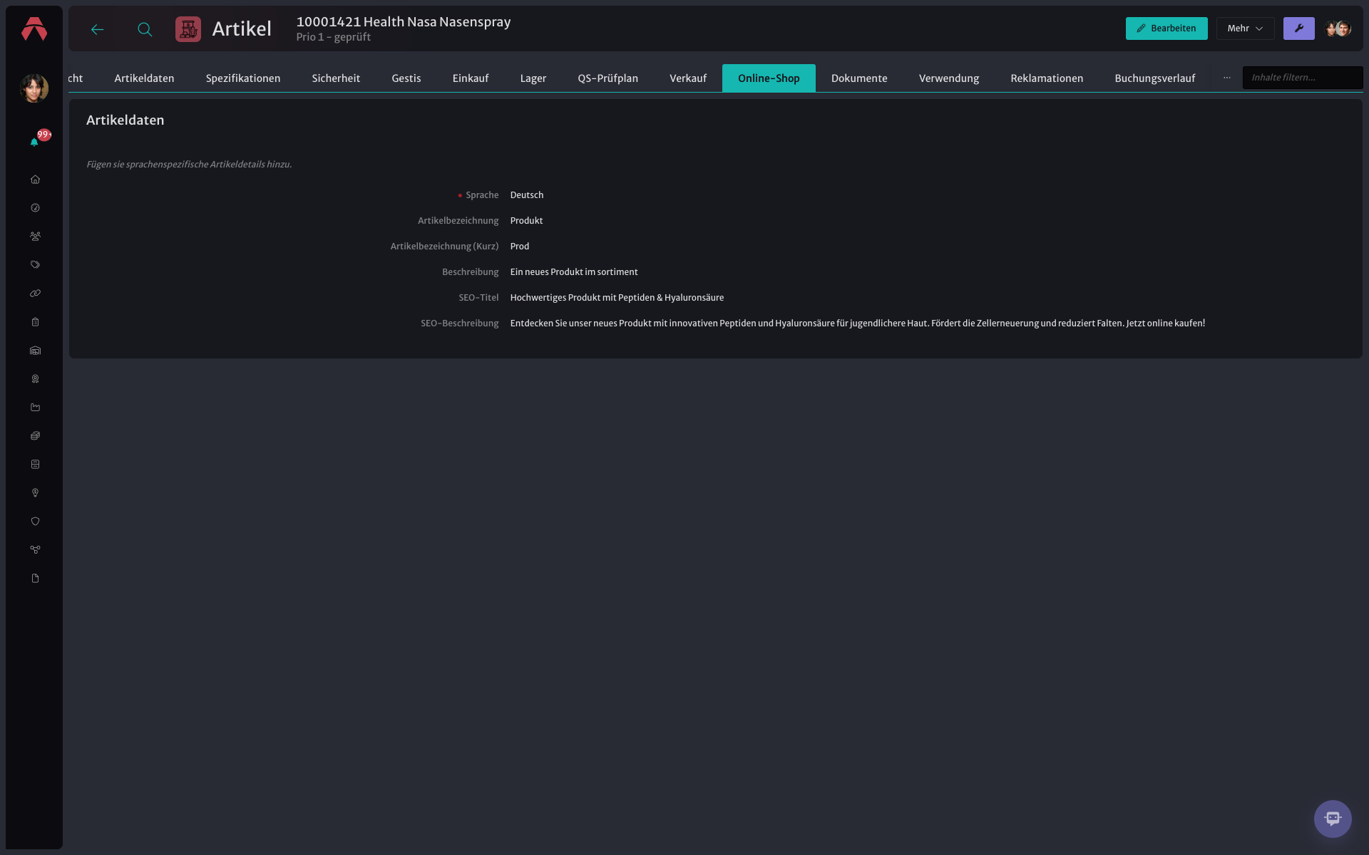Open the coins finance sidebar icon
This screenshot has width=1369, height=855.
coord(35,436)
